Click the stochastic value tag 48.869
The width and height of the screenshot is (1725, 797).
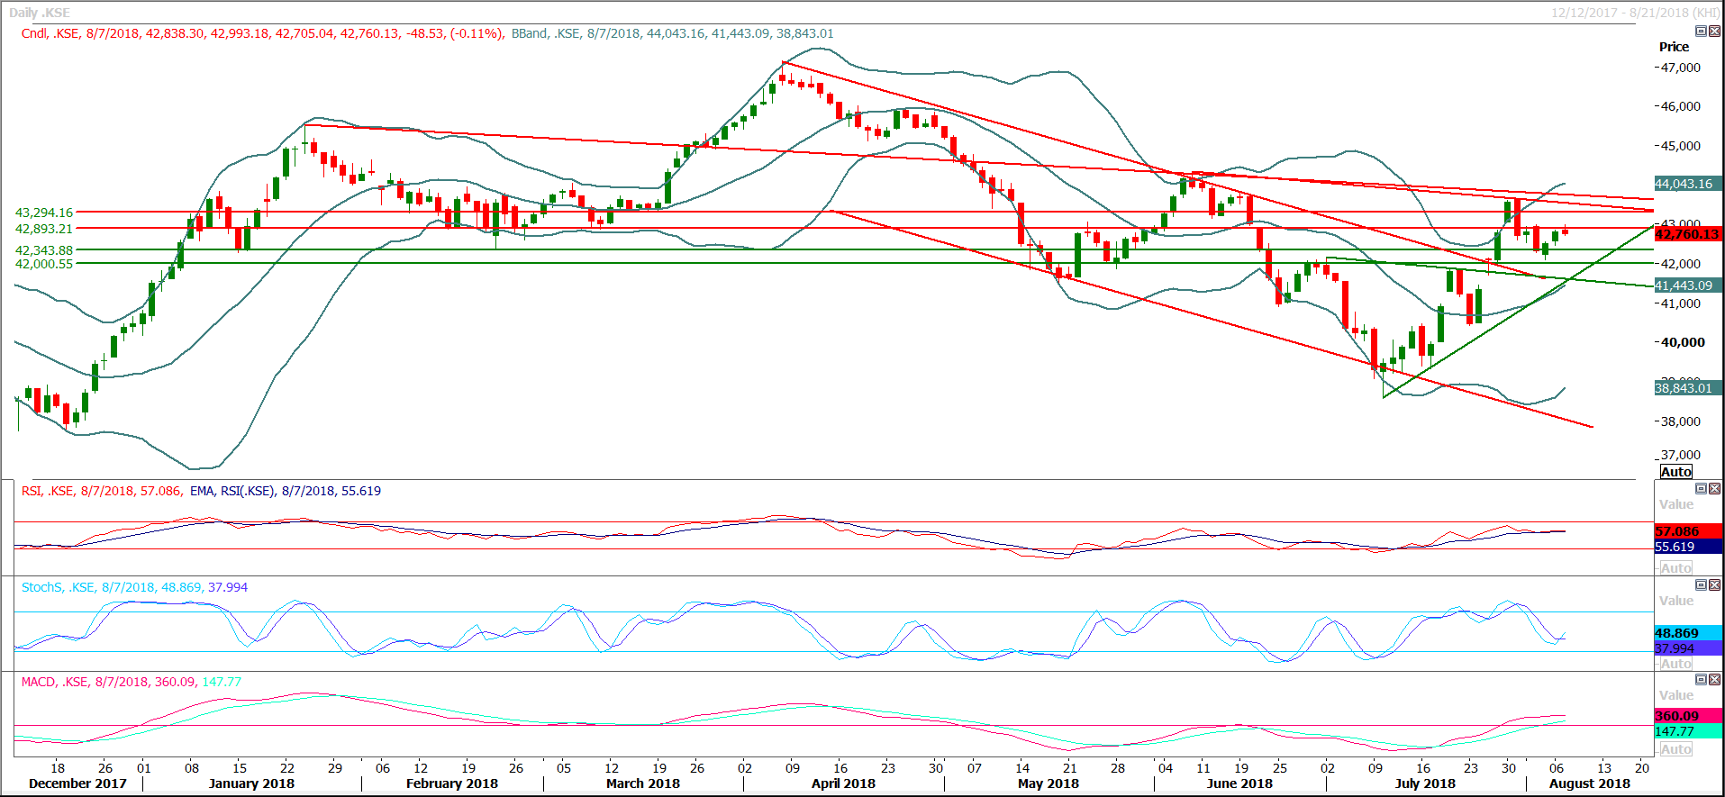(1688, 633)
